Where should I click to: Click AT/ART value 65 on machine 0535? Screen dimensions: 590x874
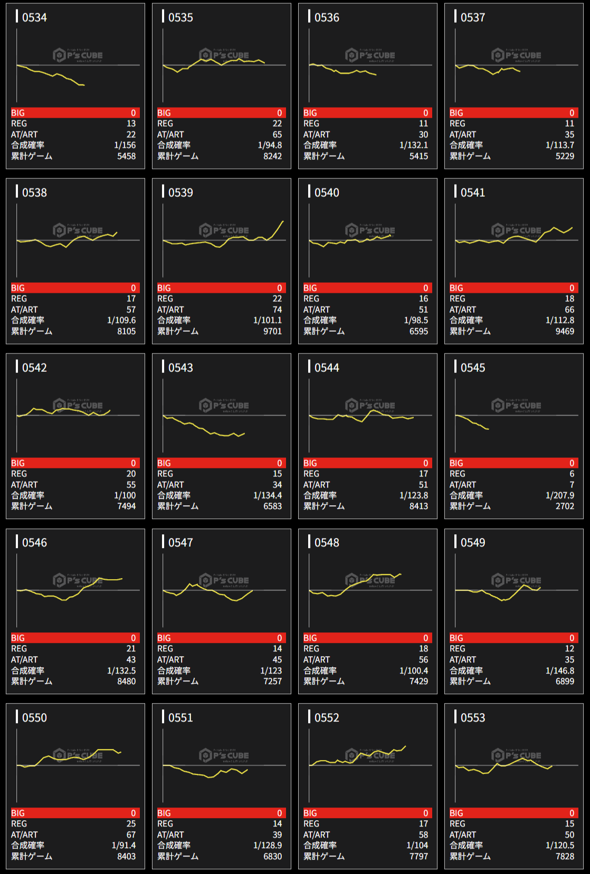coord(277,135)
